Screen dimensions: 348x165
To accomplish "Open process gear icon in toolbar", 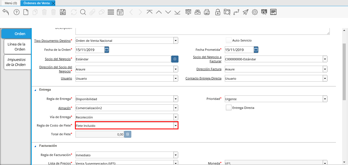I will click(x=255, y=12).
